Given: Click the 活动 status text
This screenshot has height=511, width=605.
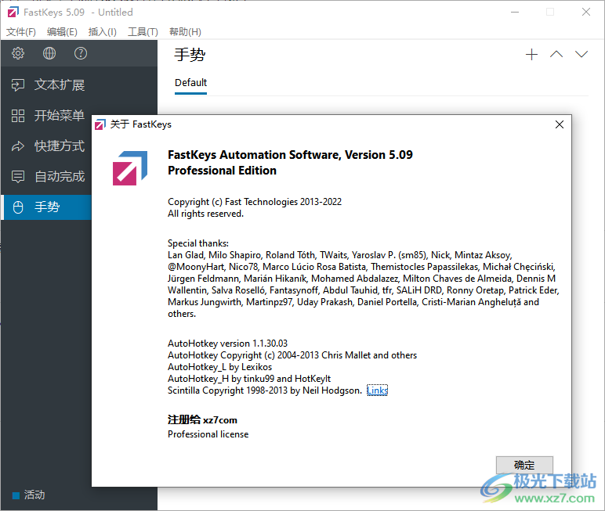Looking at the screenshot, I should coord(34,495).
